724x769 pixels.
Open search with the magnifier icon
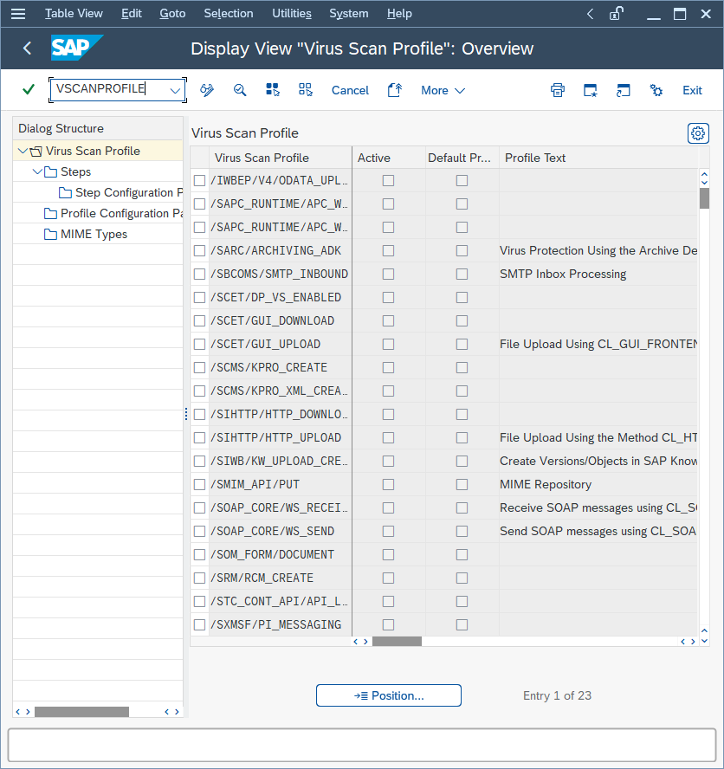[240, 89]
